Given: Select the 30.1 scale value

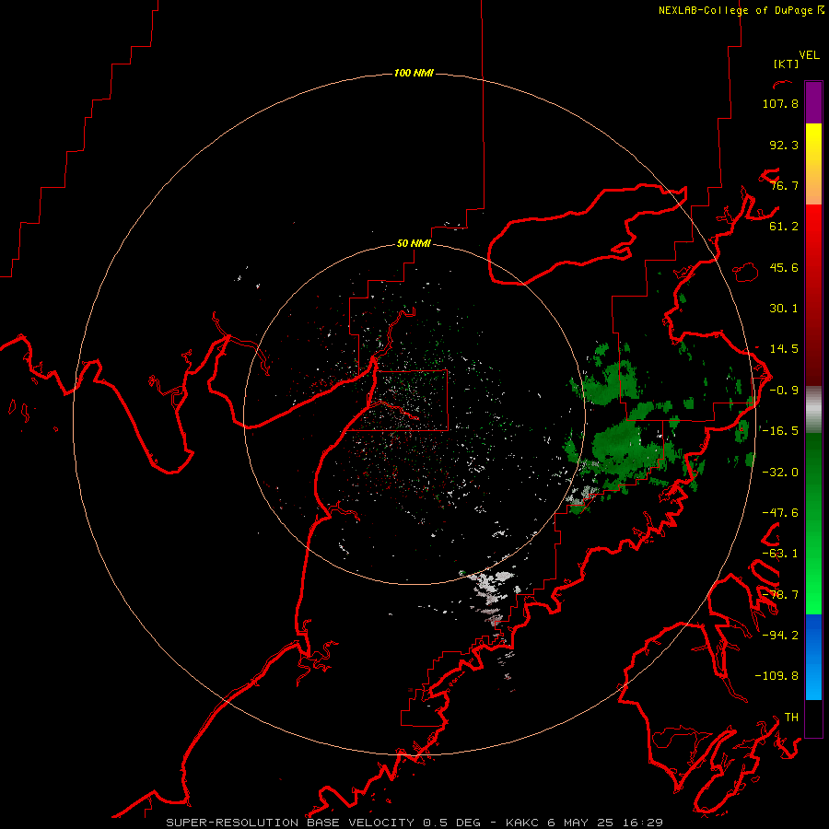Looking at the screenshot, I should tap(784, 309).
